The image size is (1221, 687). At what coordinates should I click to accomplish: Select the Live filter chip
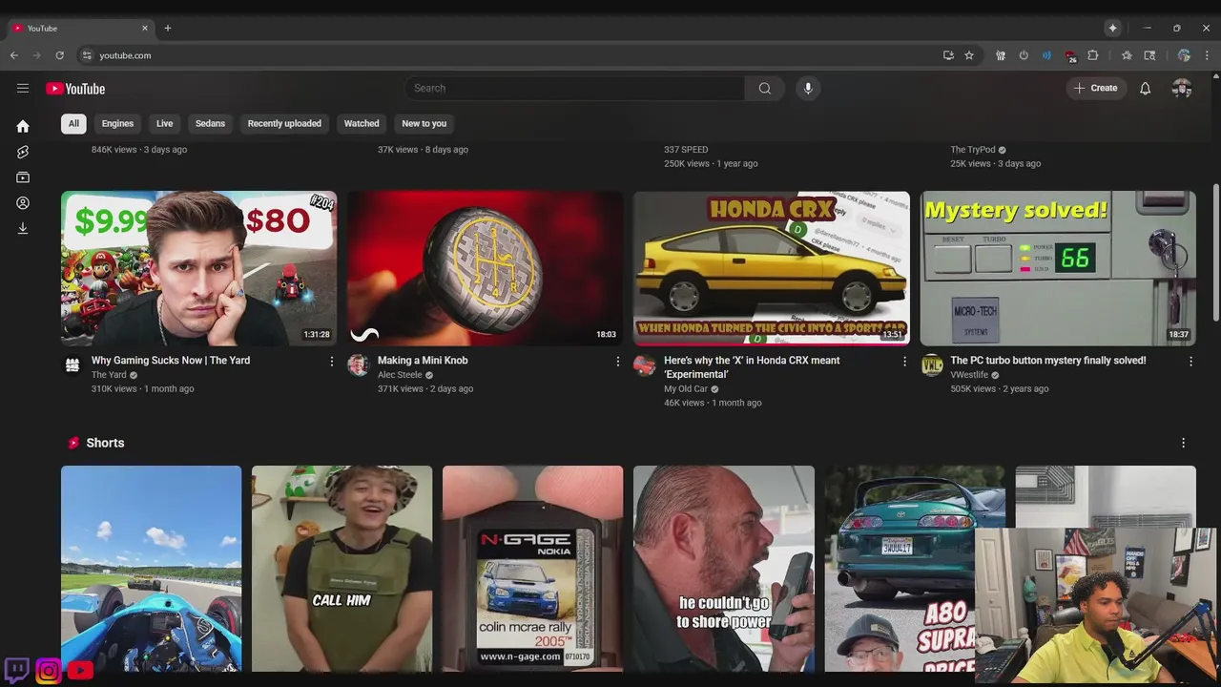pos(165,123)
